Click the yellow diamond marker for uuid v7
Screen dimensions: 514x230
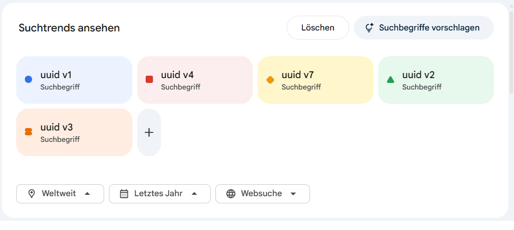[x=270, y=80]
